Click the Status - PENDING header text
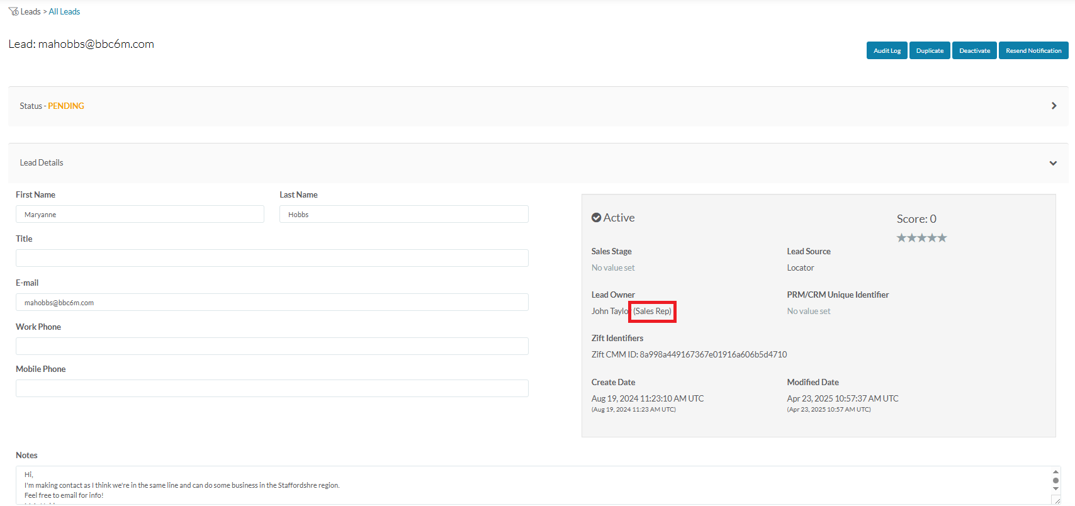Image resolution: width=1075 pixels, height=506 pixels. pos(52,106)
